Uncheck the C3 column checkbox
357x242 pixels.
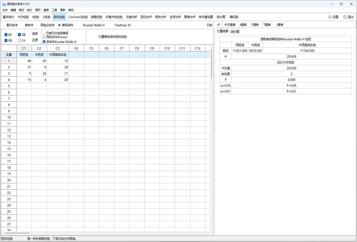point(6,40)
